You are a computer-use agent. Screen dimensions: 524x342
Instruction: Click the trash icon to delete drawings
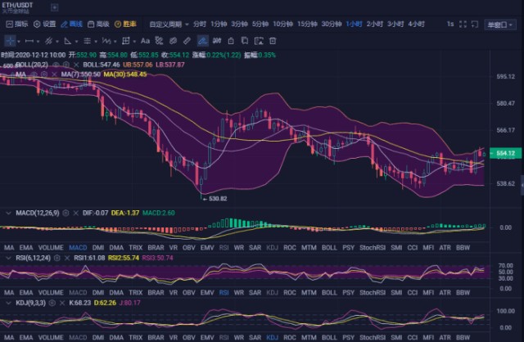[273, 41]
